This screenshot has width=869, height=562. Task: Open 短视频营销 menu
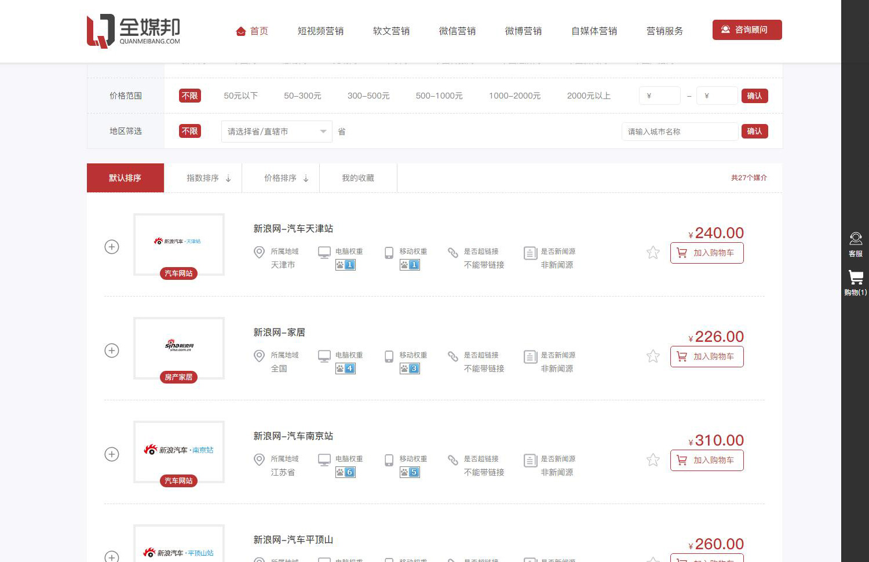(320, 31)
